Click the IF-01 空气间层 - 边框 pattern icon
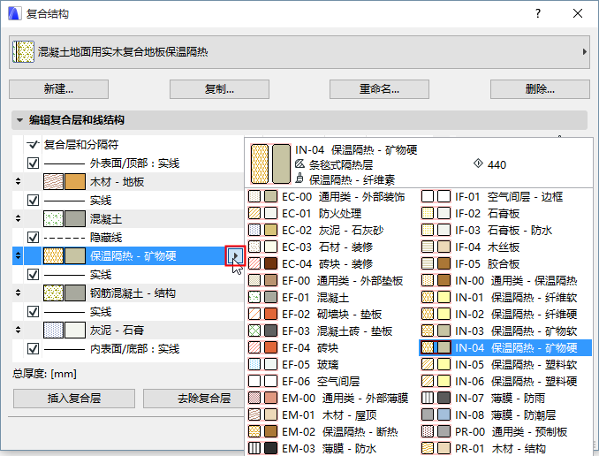 pyautogui.click(x=428, y=197)
